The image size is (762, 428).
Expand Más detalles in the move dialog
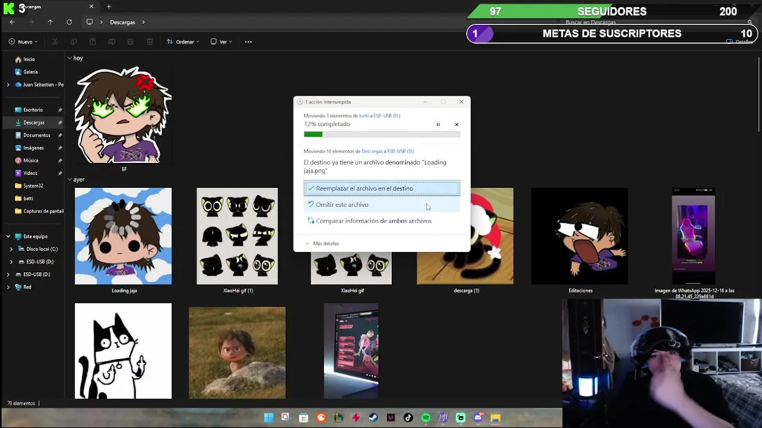[x=322, y=244]
